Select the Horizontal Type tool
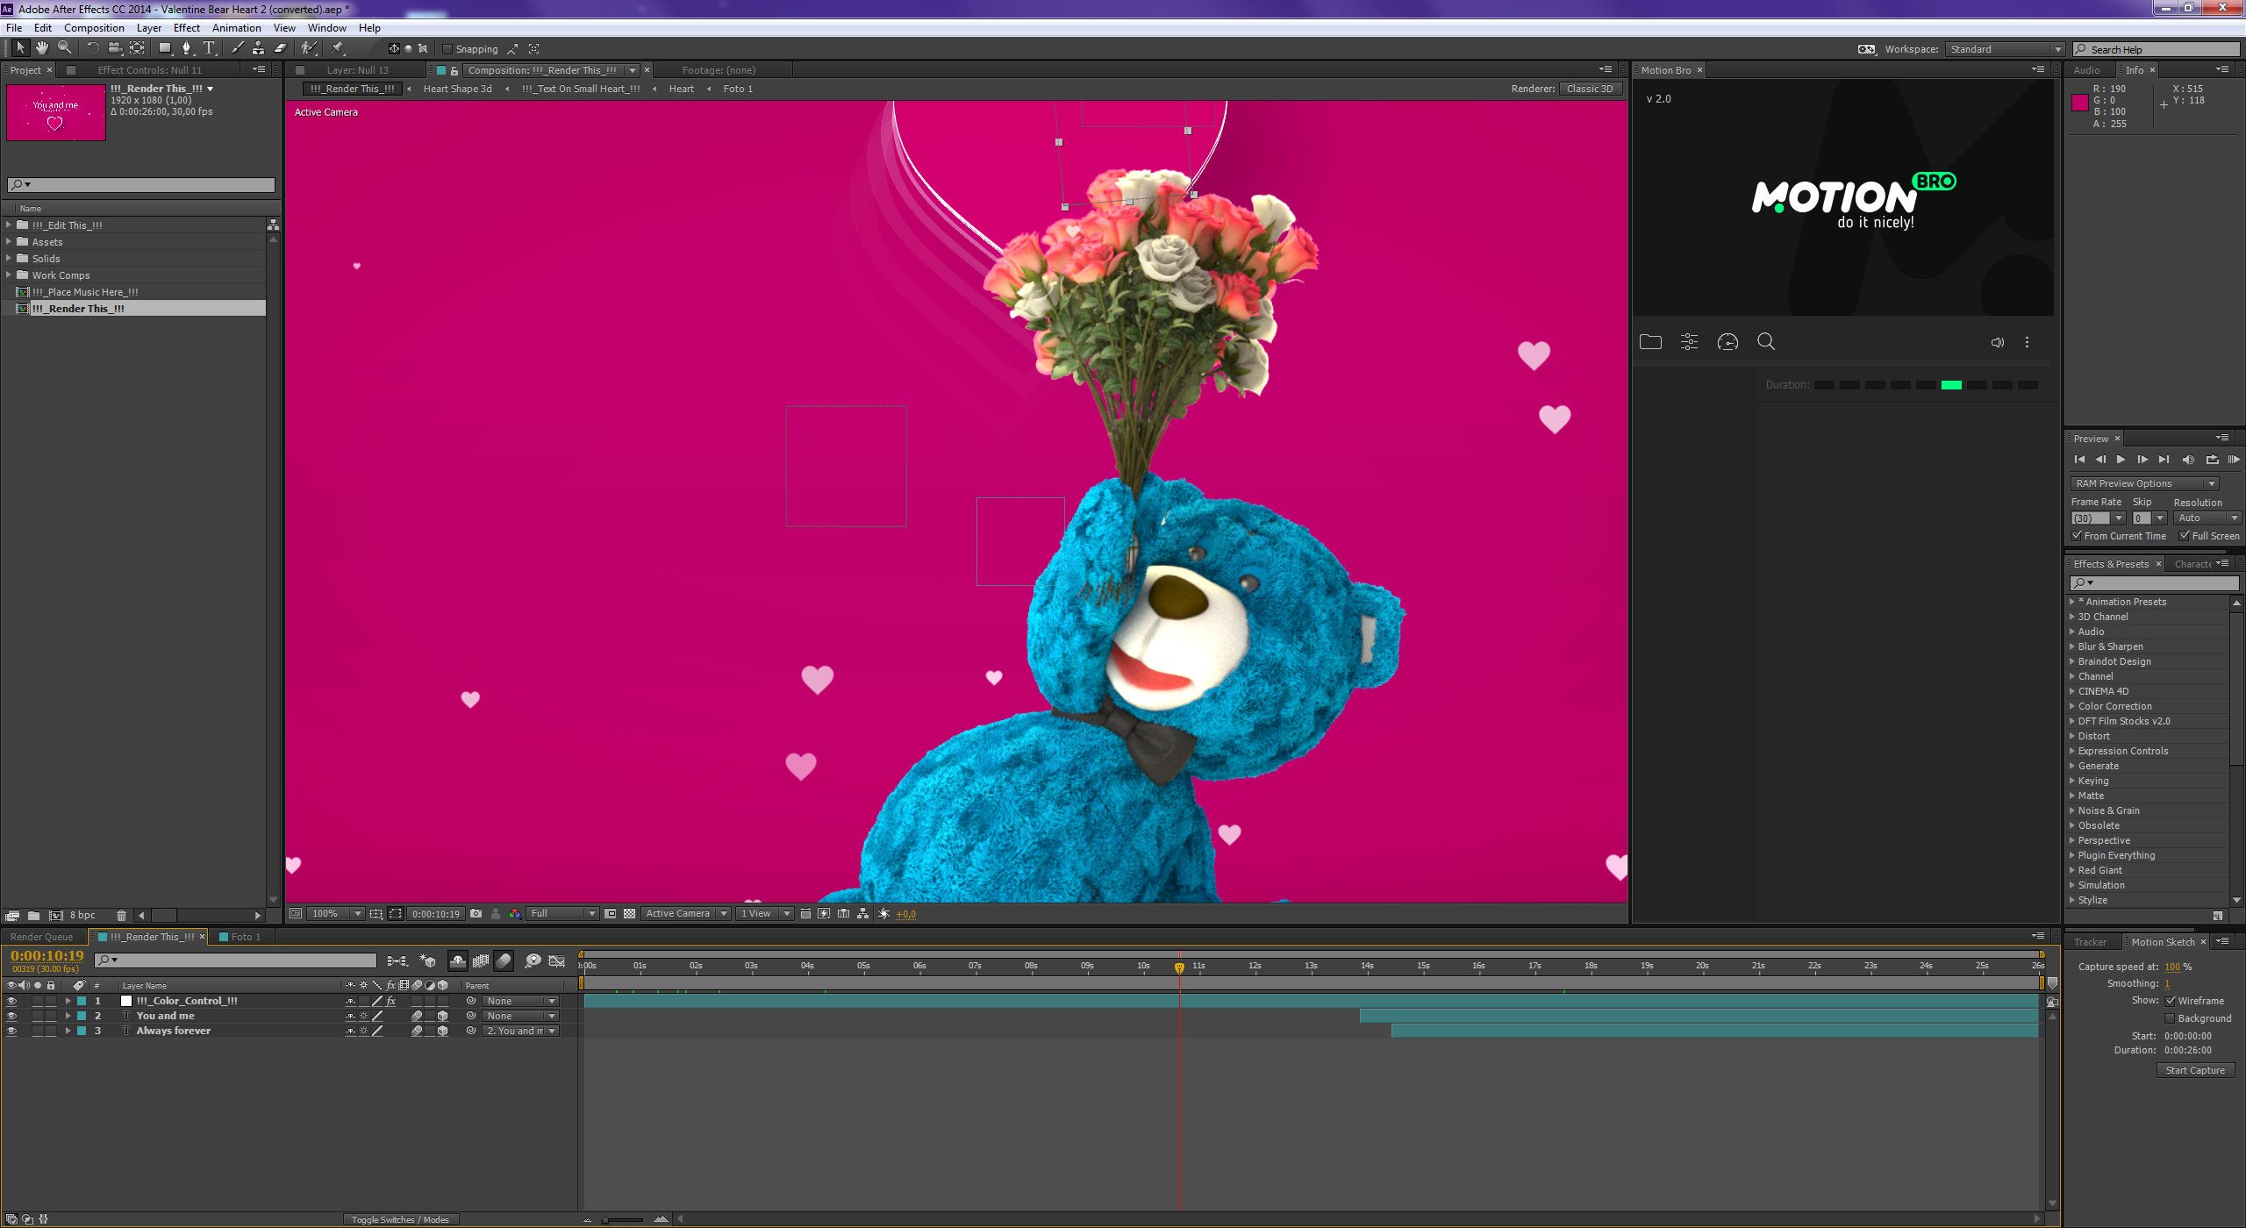The height and width of the screenshot is (1228, 2246). 209,48
